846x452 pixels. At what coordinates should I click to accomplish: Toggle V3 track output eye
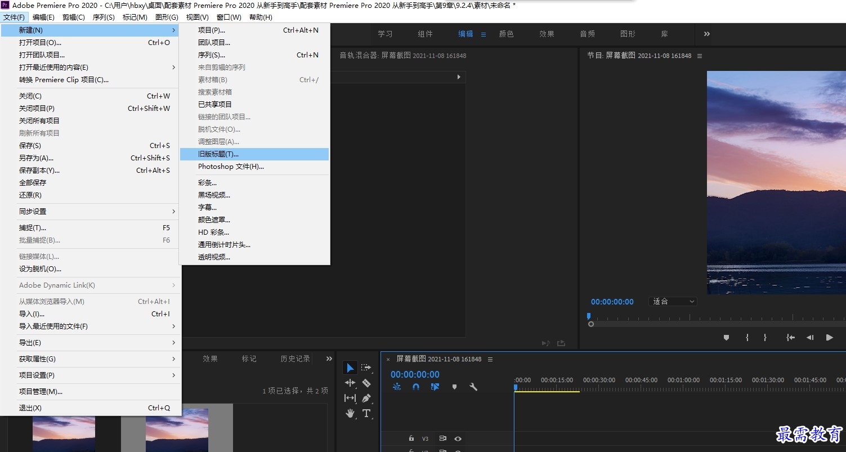[x=458, y=438]
